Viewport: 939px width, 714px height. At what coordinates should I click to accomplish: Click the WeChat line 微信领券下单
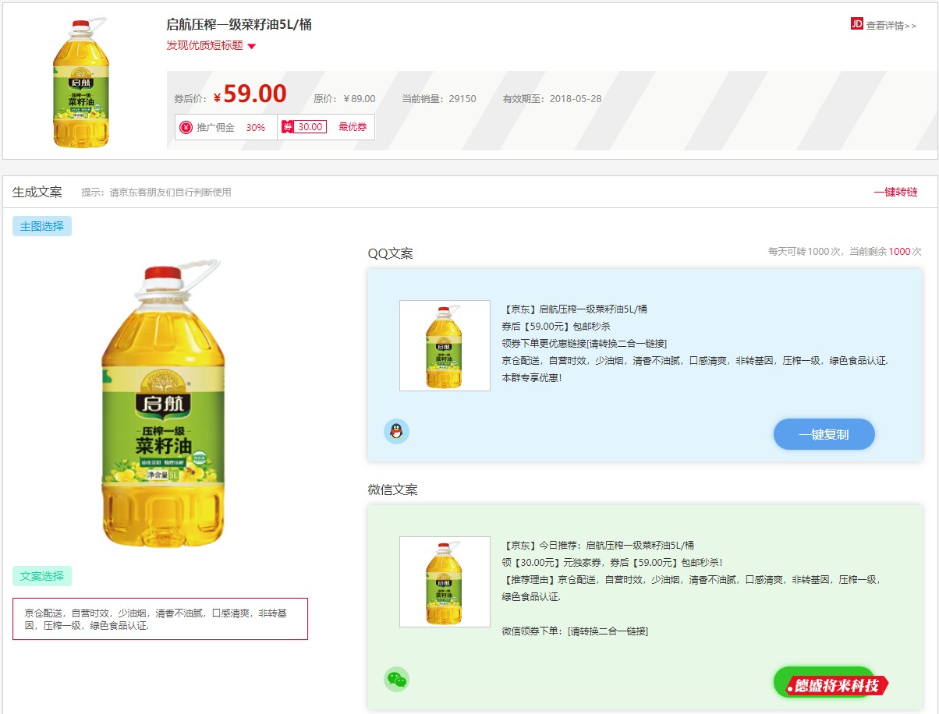[575, 631]
